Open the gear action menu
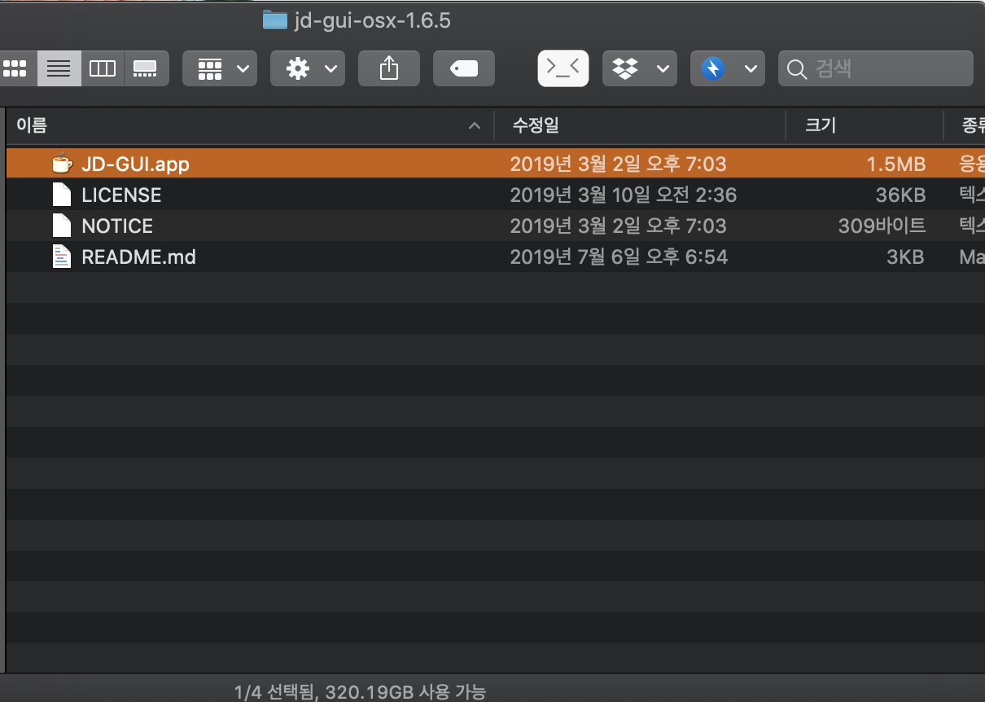985x702 pixels. [308, 68]
